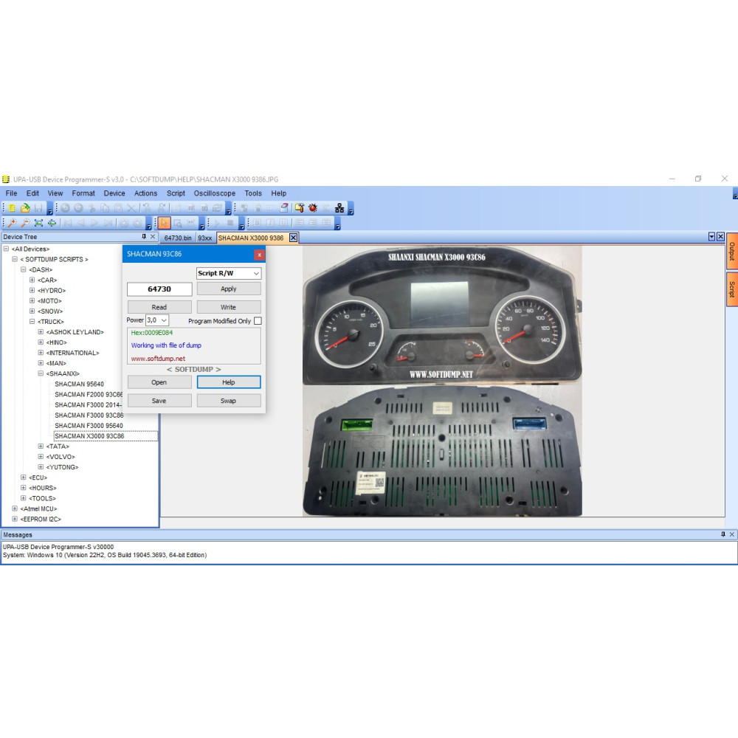Select SHACMAN 95640 in the tree
Viewport: 738px width, 738px height.
(x=80, y=384)
